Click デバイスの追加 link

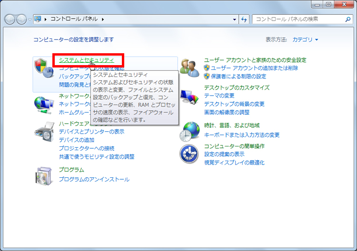(x=77, y=140)
